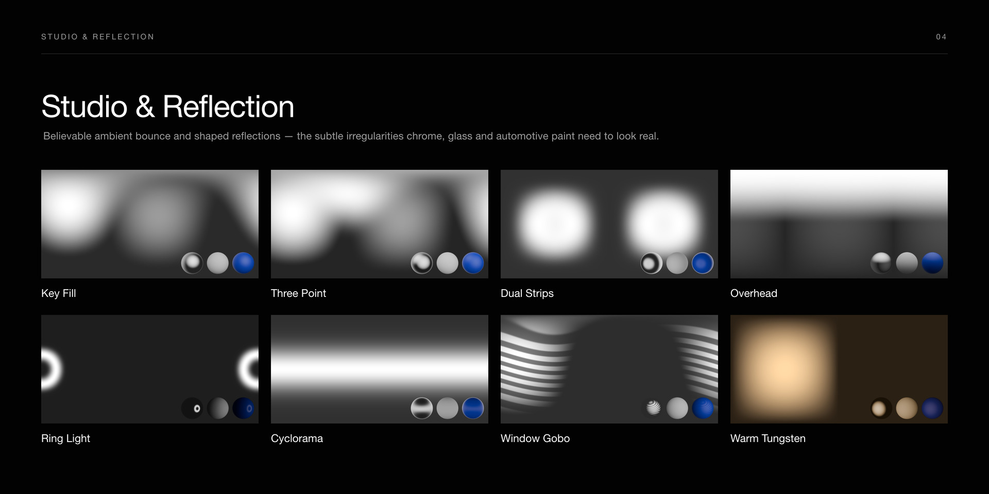
Task: Click the Dual Strips label
Action: 527,293
